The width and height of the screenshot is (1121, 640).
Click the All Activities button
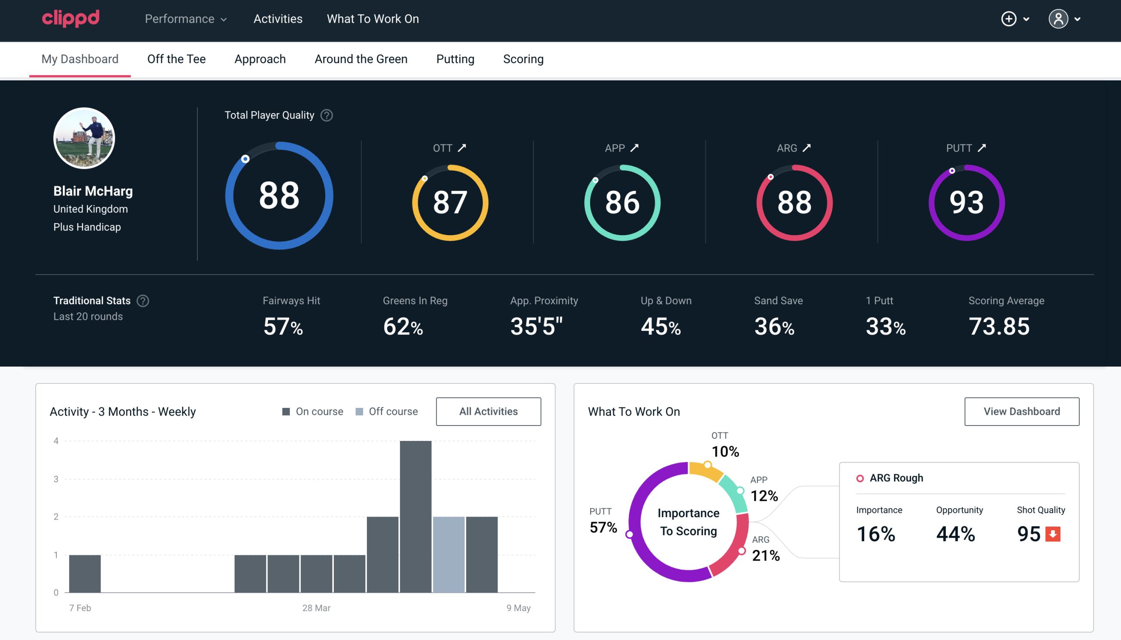(x=489, y=411)
